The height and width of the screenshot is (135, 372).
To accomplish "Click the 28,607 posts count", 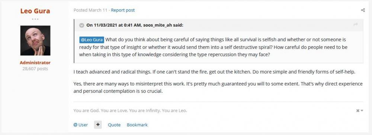I will point(35,69).
